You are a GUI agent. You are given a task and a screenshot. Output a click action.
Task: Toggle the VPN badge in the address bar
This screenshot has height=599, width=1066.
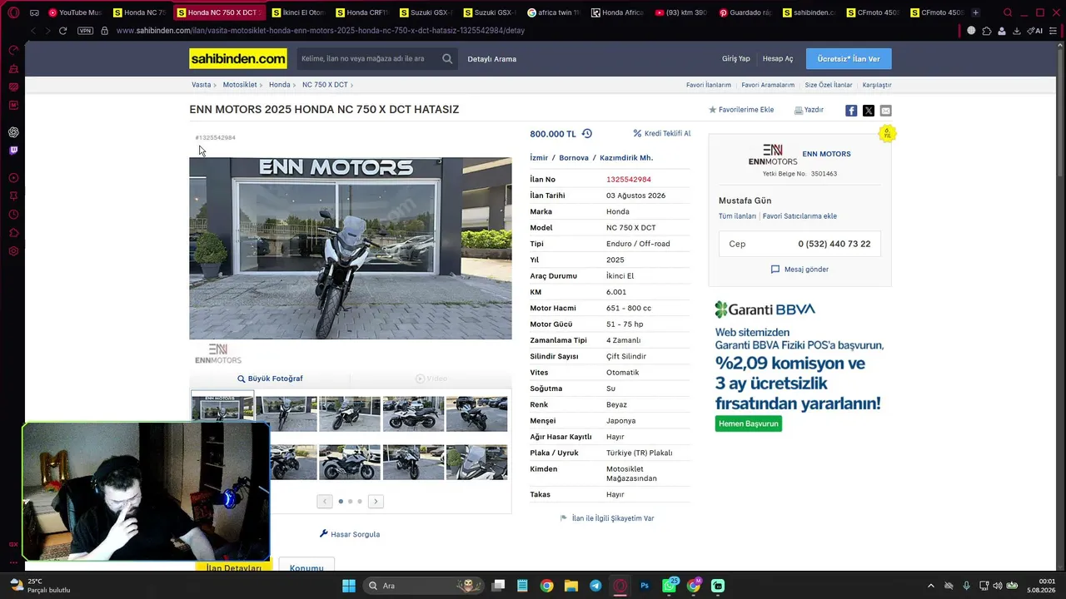(x=85, y=31)
